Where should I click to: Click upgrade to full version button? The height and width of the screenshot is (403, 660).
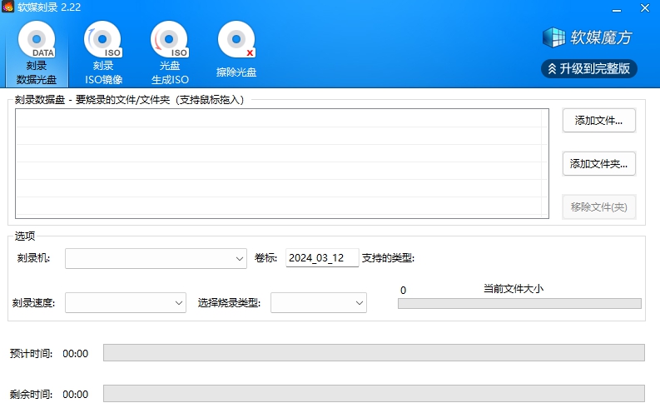(x=589, y=68)
